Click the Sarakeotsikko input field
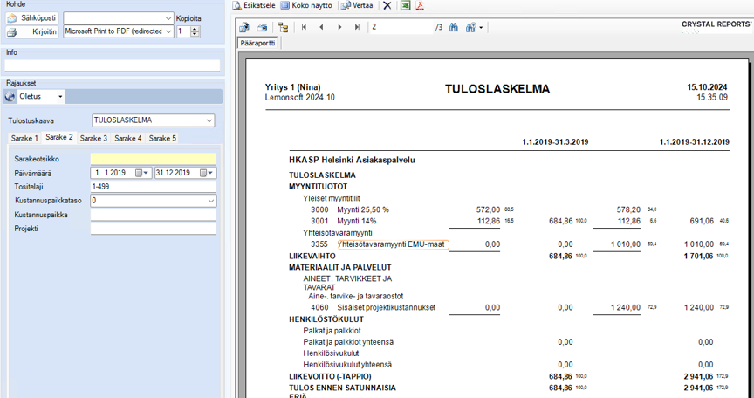The height and width of the screenshot is (398, 754). pos(153,159)
